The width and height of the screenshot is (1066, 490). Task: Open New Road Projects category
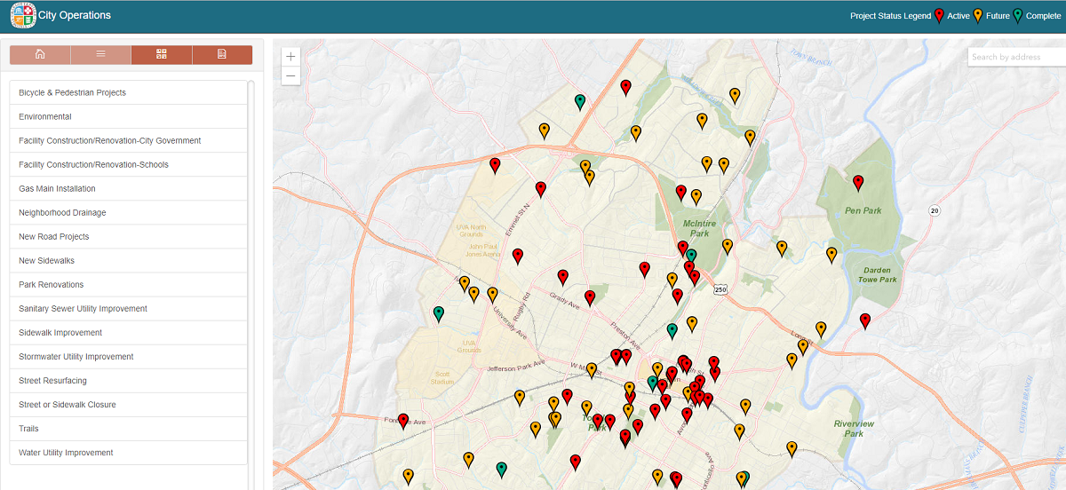128,236
